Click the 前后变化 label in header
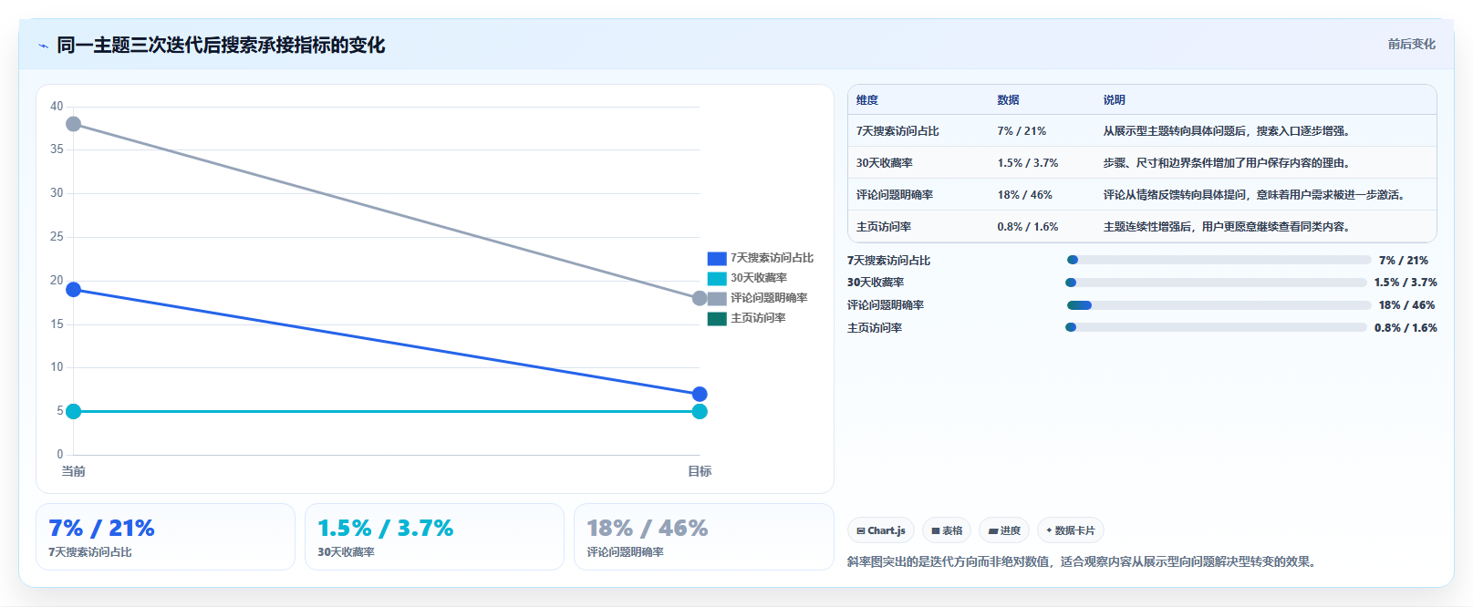Viewport: 1473px width, 607px height. 1411,44
